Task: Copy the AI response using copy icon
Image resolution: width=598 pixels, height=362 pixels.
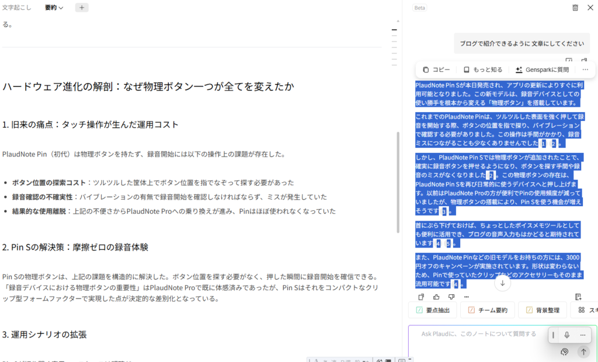Action: click(x=421, y=297)
